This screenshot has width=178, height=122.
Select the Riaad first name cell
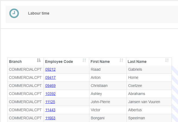tap(96, 69)
